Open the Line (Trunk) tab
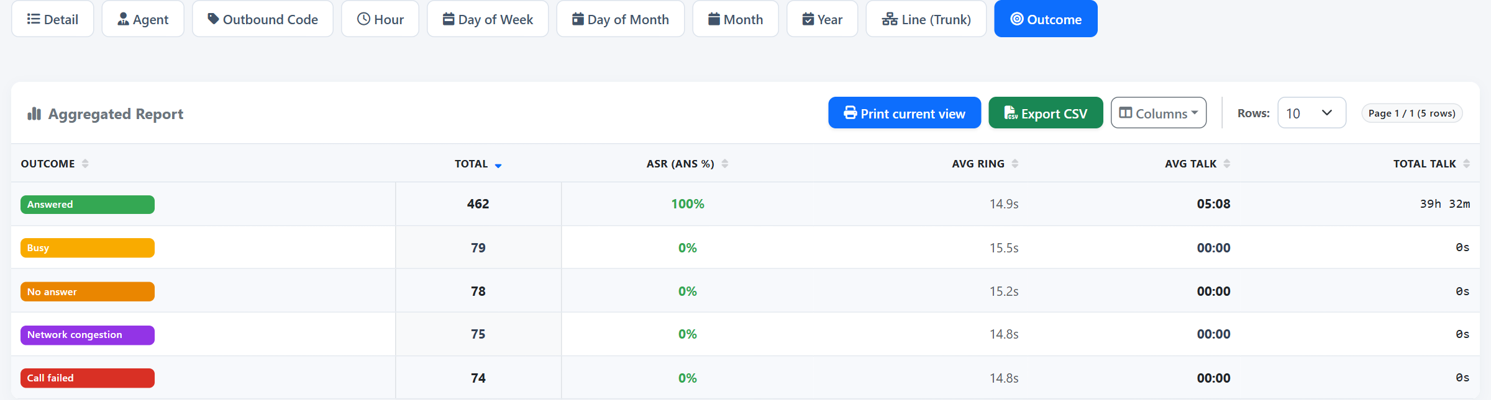 pos(926,19)
